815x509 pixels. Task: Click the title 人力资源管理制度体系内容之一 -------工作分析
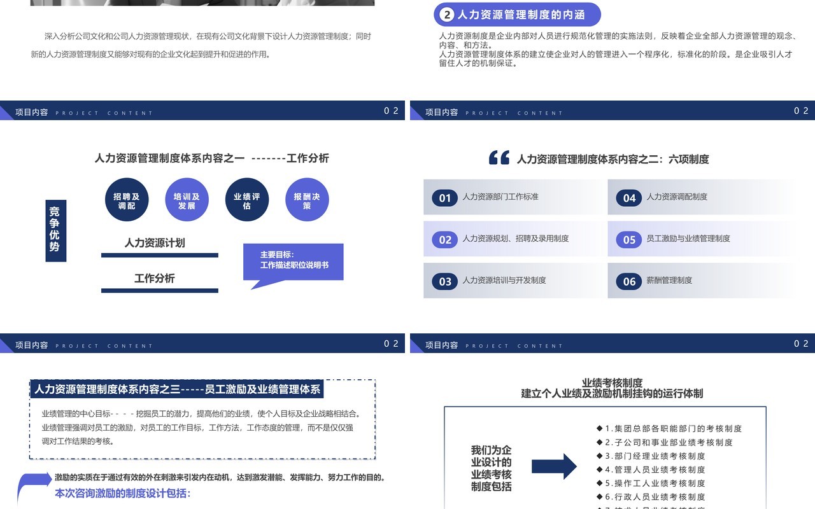coord(212,158)
